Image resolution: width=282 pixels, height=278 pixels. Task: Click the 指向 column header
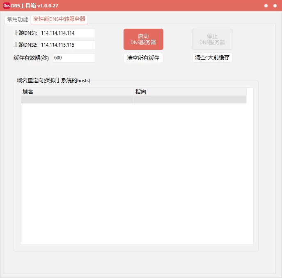click(190, 92)
